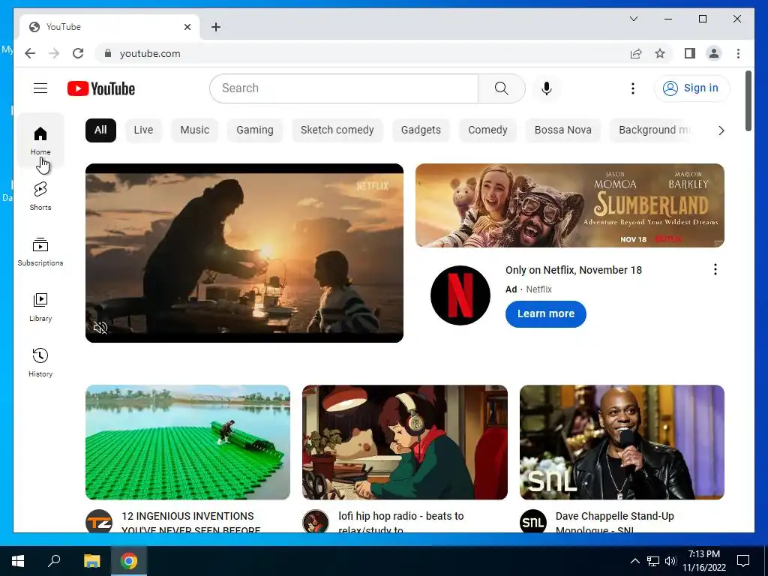Show more category chips with right arrow
The image size is (768, 576).
pyautogui.click(x=721, y=130)
